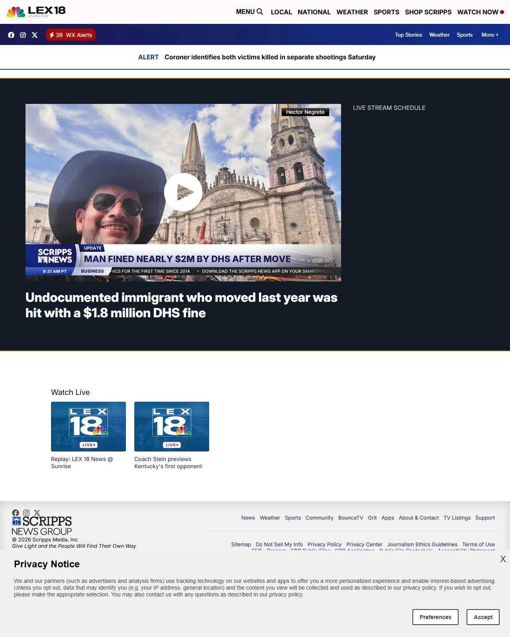Open footer Community link
The width and height of the screenshot is (510, 637).
pyautogui.click(x=320, y=518)
